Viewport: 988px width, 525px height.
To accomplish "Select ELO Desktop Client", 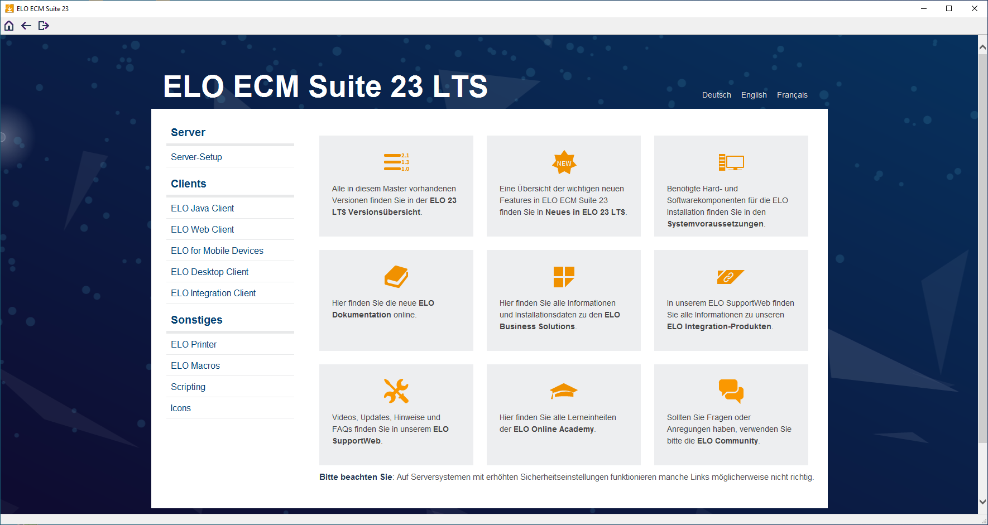I will pyautogui.click(x=230, y=272).
